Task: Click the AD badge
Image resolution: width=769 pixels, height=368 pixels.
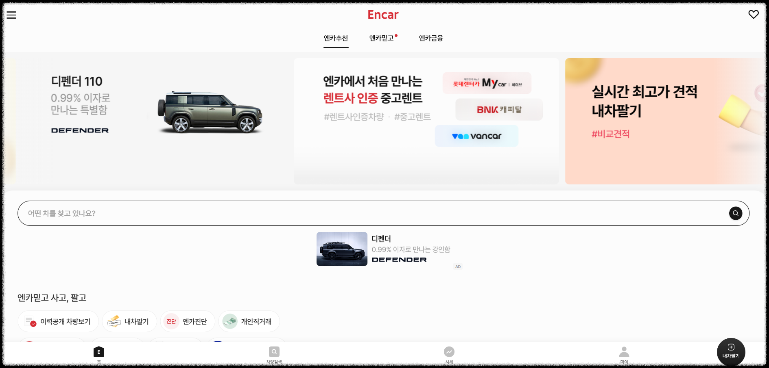Action: coord(458,267)
